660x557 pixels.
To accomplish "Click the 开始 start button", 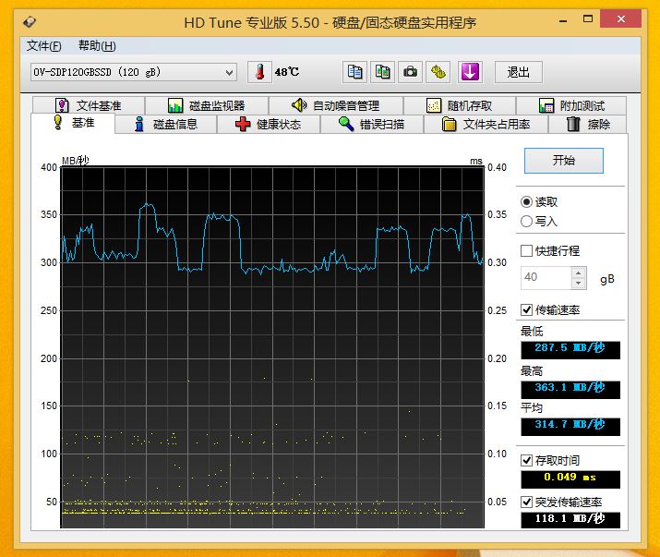I will [x=564, y=161].
